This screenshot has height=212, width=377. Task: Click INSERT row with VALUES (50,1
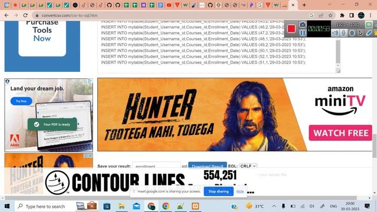pyautogui.click(x=203, y=51)
